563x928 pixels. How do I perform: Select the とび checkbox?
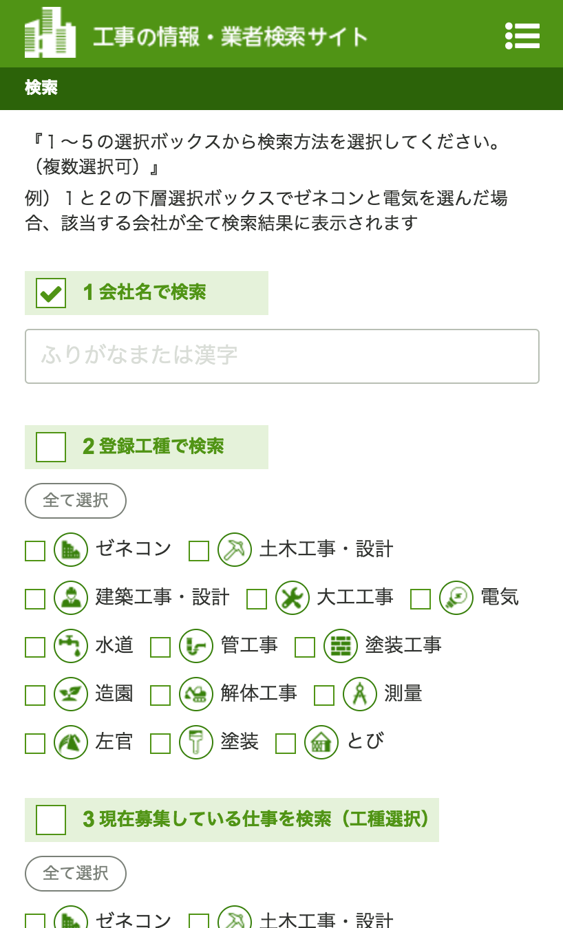click(286, 744)
